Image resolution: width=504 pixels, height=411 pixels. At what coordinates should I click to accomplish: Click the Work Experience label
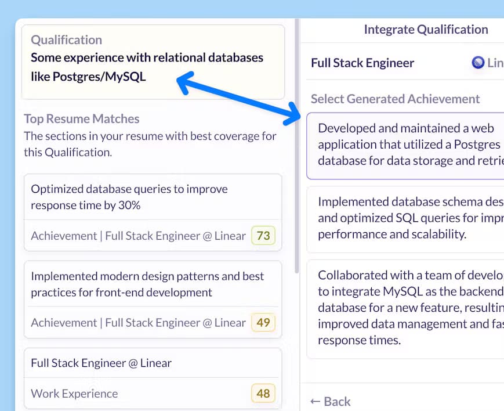point(74,394)
